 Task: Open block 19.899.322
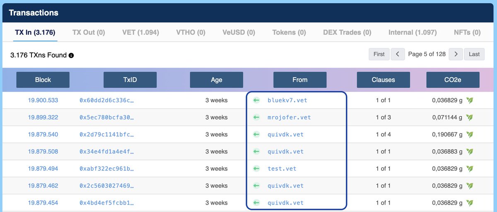point(43,118)
